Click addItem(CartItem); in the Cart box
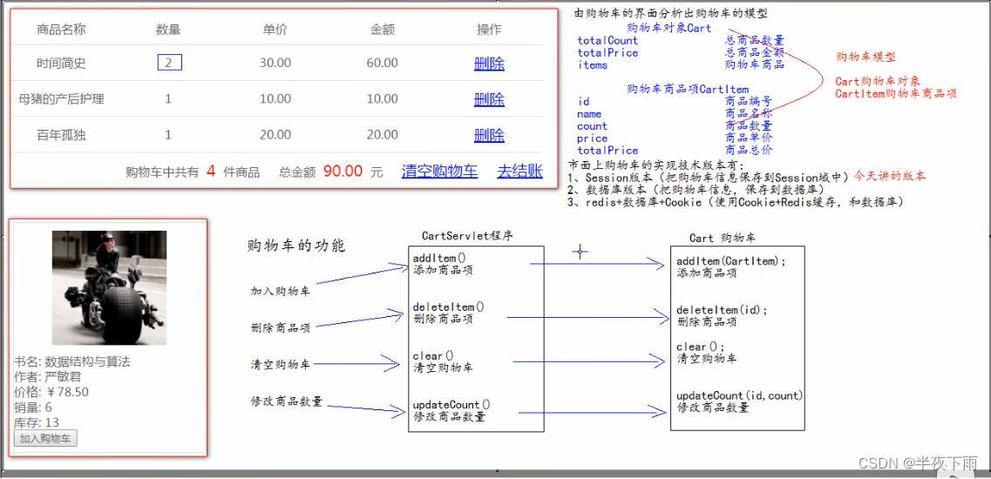 731,261
